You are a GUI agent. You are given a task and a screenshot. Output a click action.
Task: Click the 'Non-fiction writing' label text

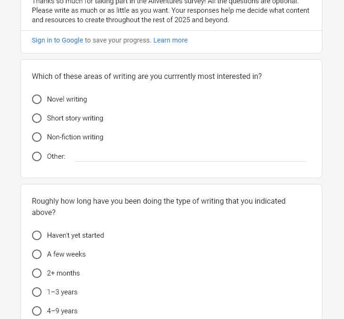click(x=75, y=137)
